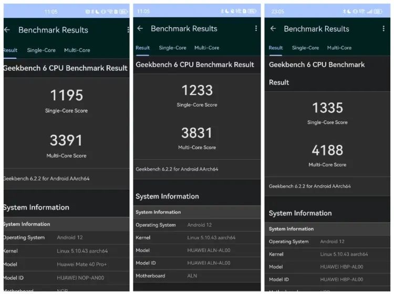Viewport: 394px width, 295px height.
Task: Switch to Single-Core tab on the 1195 screen
Action: coord(42,50)
